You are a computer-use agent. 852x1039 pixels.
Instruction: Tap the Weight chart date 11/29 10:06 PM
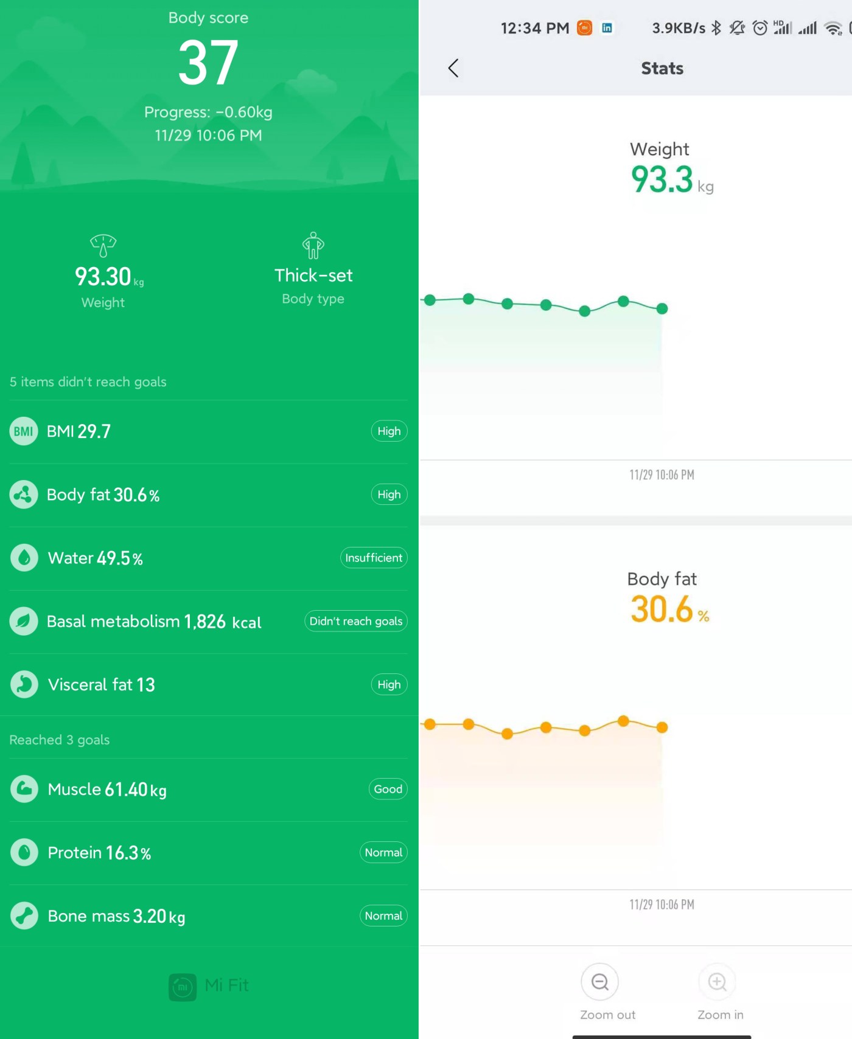point(662,474)
